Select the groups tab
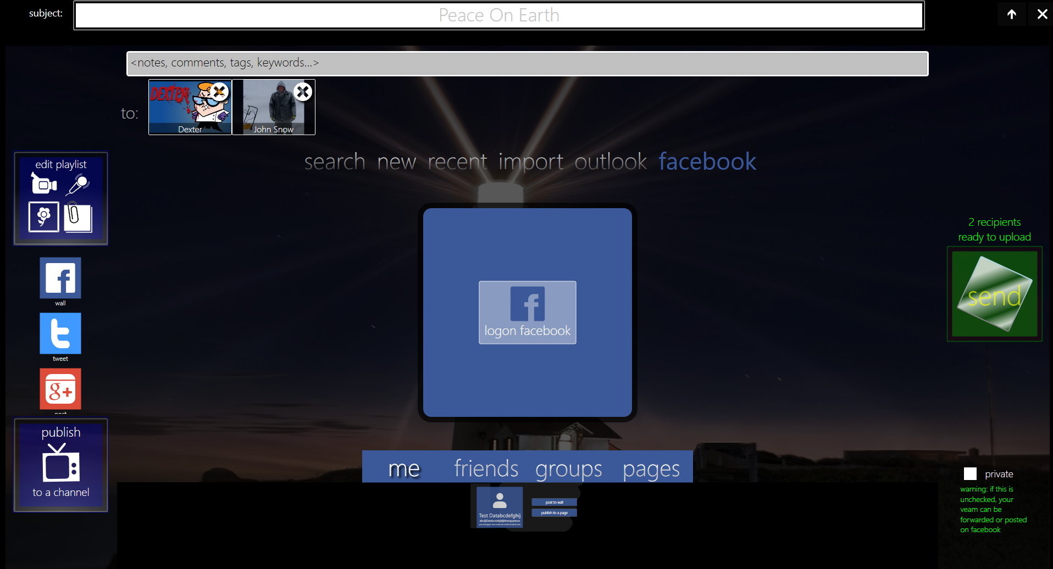This screenshot has width=1053, height=569. (x=568, y=468)
